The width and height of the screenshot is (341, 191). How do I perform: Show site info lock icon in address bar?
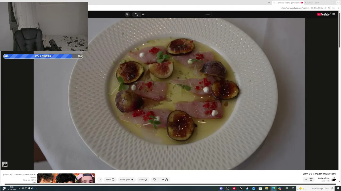tap(329, 8)
